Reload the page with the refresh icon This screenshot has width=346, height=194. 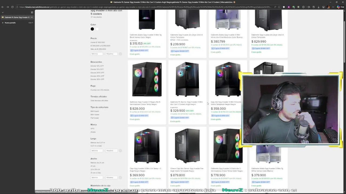(12, 7)
